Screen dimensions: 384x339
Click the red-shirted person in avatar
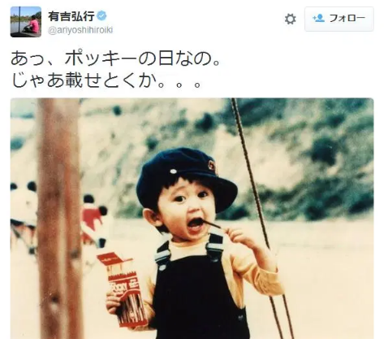pyautogui.click(x=33, y=25)
